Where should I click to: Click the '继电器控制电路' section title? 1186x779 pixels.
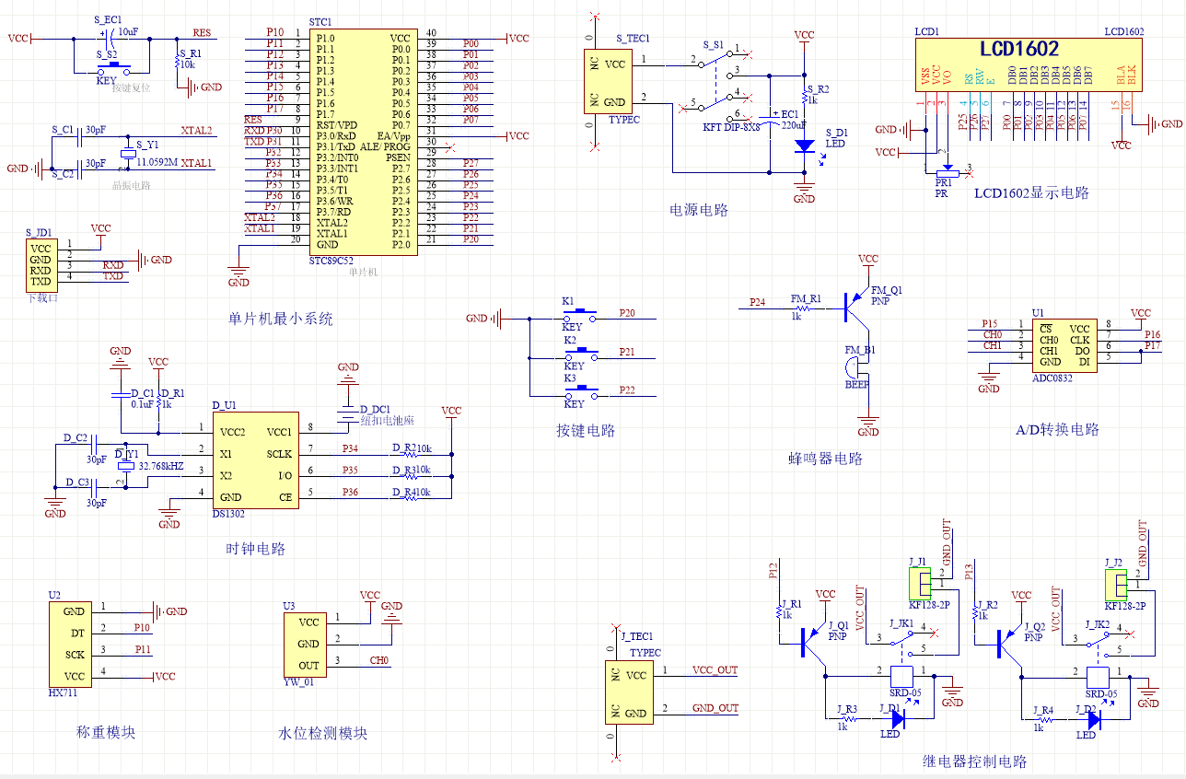(975, 762)
